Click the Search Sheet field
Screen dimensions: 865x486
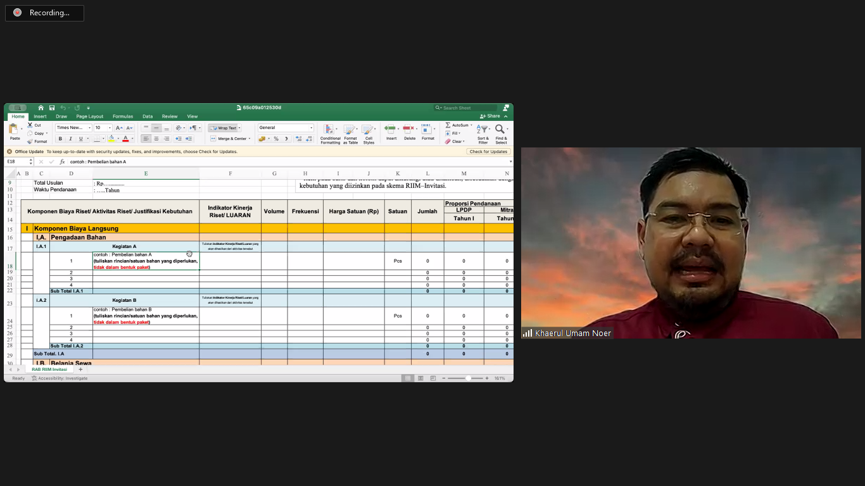coord(466,108)
